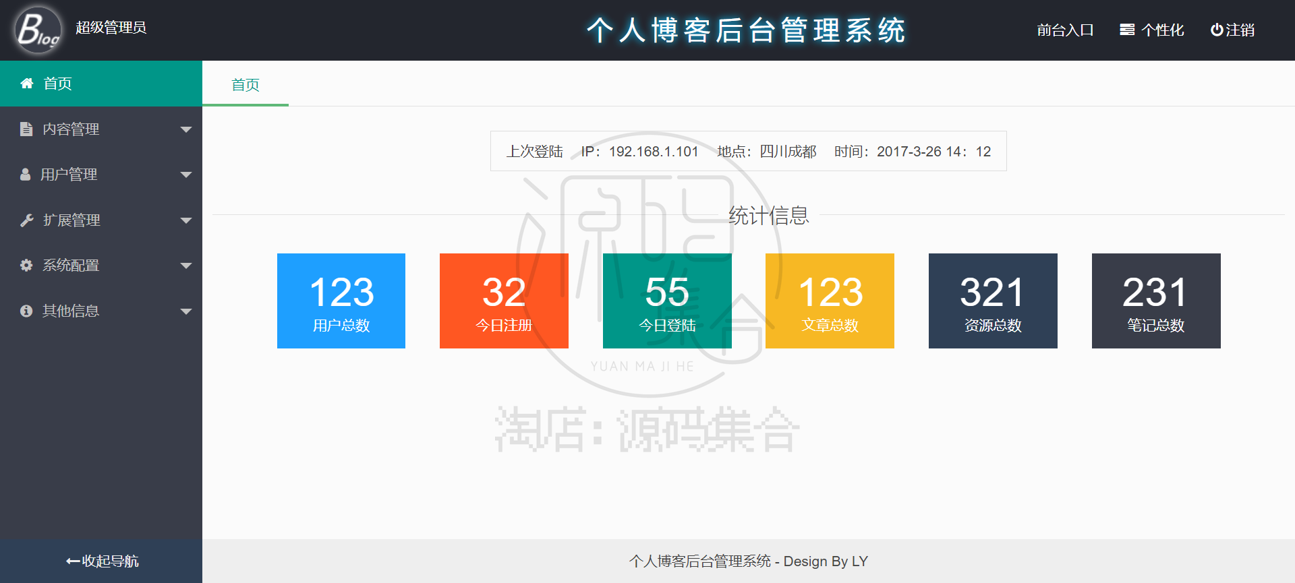The height and width of the screenshot is (583, 1295).
Task: Click the 地点:四川成都 text
Action: point(767,152)
